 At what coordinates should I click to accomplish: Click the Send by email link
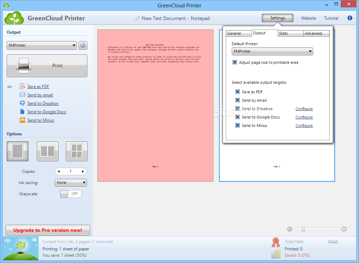40,95
